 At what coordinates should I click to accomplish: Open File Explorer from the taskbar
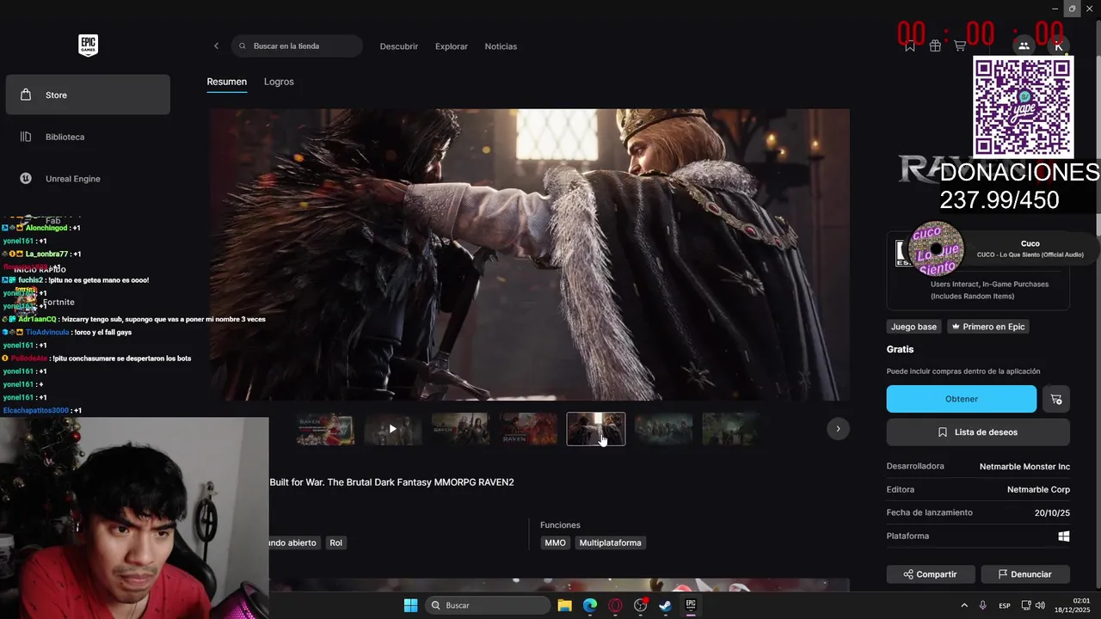pos(564,605)
